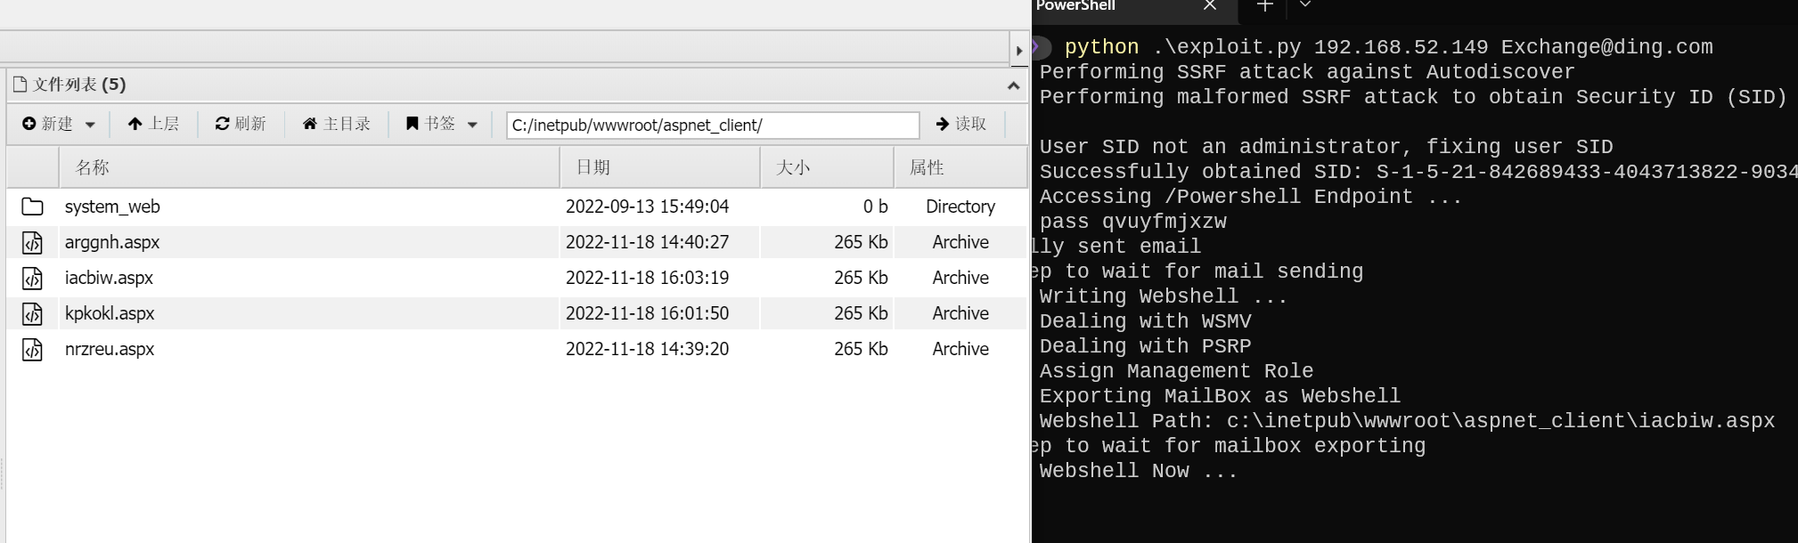Click date 2022-11-18 14:40:27
The height and width of the screenshot is (543, 1798).
647,242
